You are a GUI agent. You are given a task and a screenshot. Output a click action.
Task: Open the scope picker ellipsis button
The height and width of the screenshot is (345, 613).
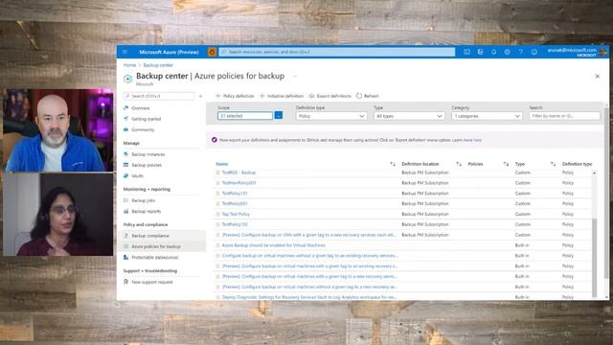click(x=279, y=116)
